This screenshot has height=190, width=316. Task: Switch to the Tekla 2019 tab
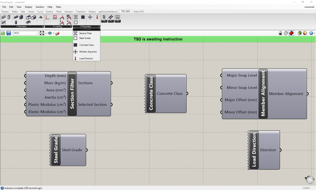(x=139, y=12)
